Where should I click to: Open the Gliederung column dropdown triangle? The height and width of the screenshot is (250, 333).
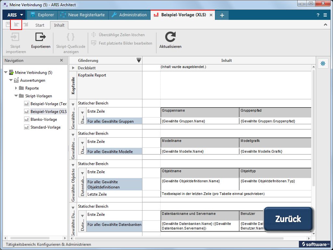point(139,60)
